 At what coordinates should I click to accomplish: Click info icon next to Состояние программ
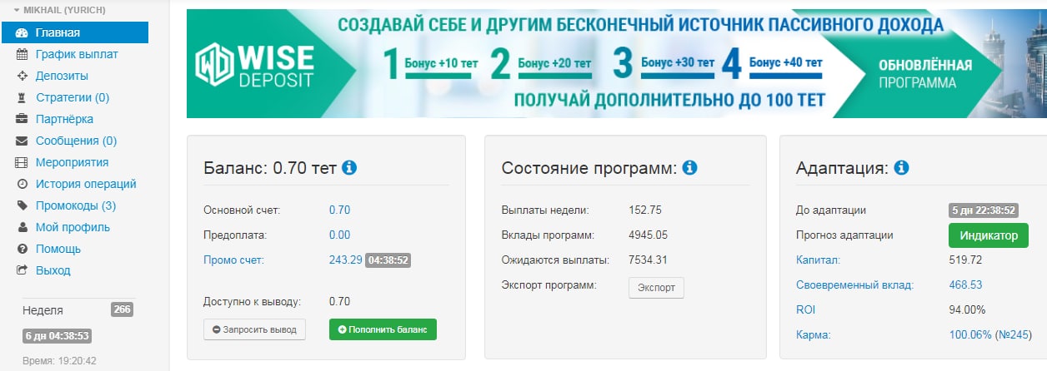coord(689,168)
